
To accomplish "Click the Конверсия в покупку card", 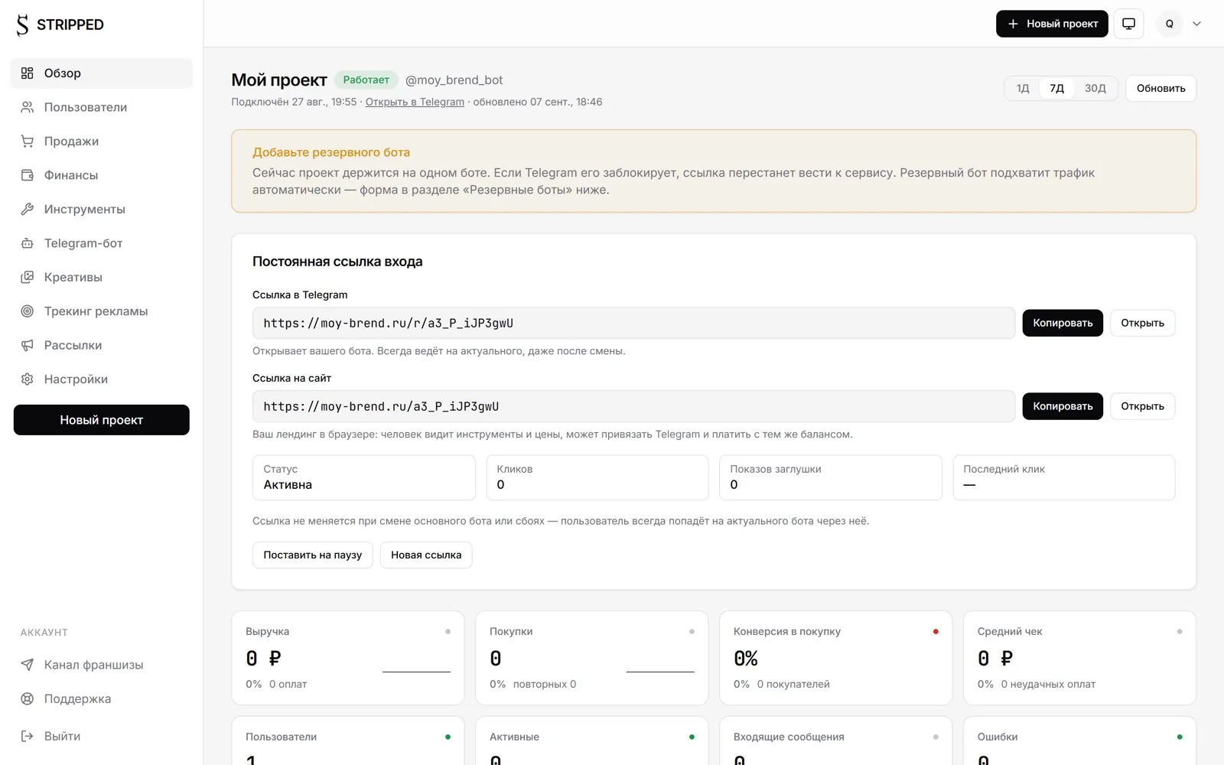I will [x=835, y=658].
